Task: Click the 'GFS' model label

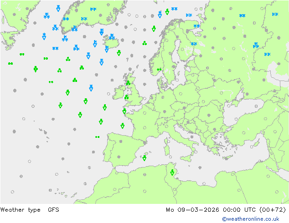Action: click(x=53, y=209)
